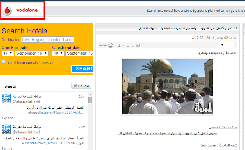Open the check-in day dropdown showing 17
The image size is (245, 150).
[x=8, y=53]
